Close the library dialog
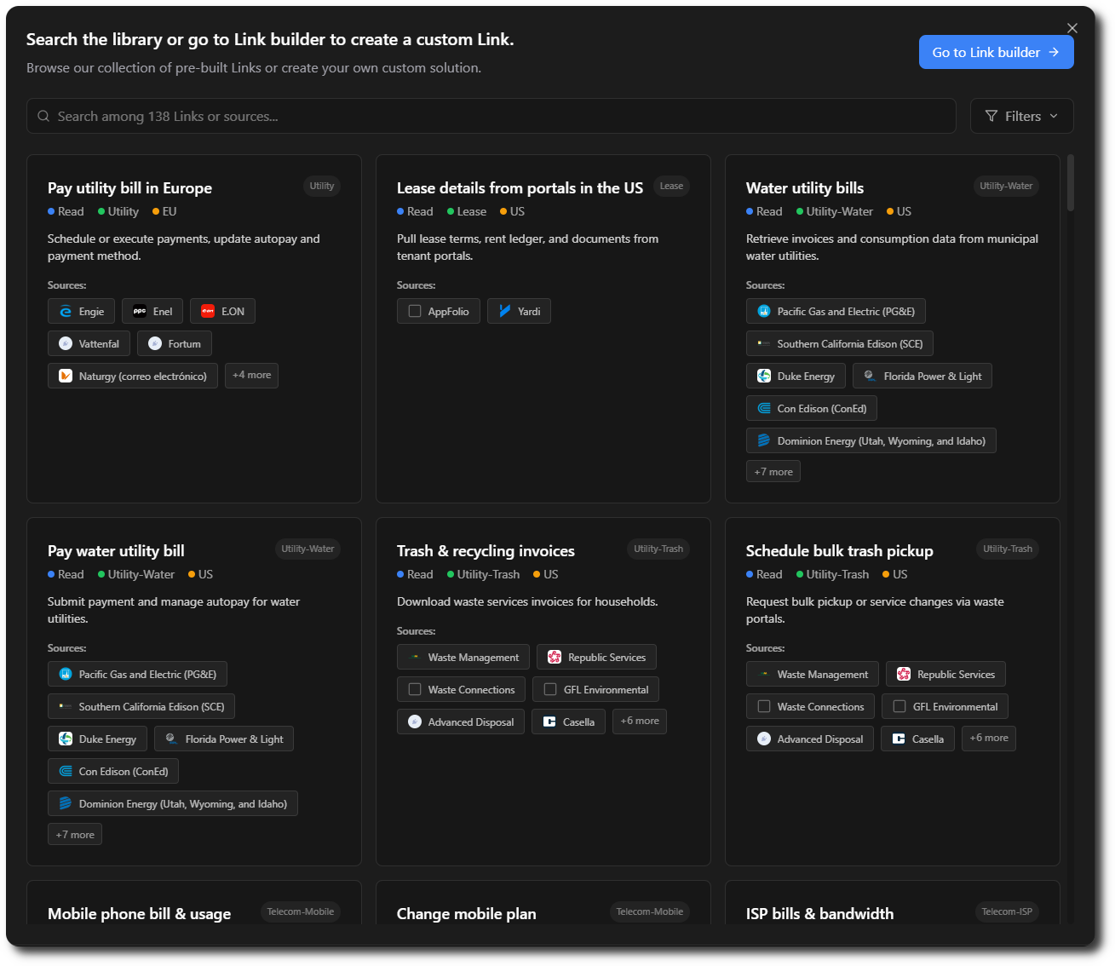Image resolution: width=1115 pixels, height=966 pixels. tap(1072, 28)
